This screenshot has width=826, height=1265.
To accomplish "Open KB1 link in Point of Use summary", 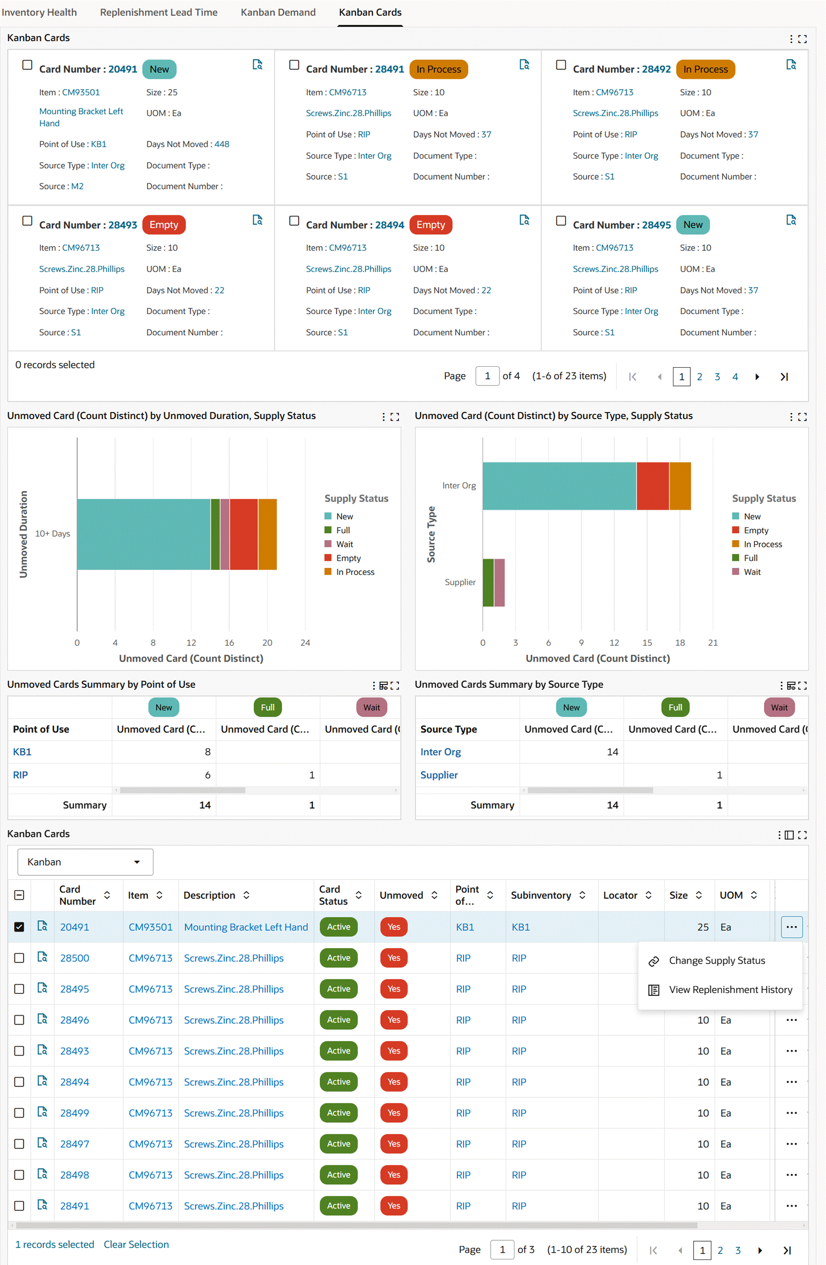I will (22, 752).
